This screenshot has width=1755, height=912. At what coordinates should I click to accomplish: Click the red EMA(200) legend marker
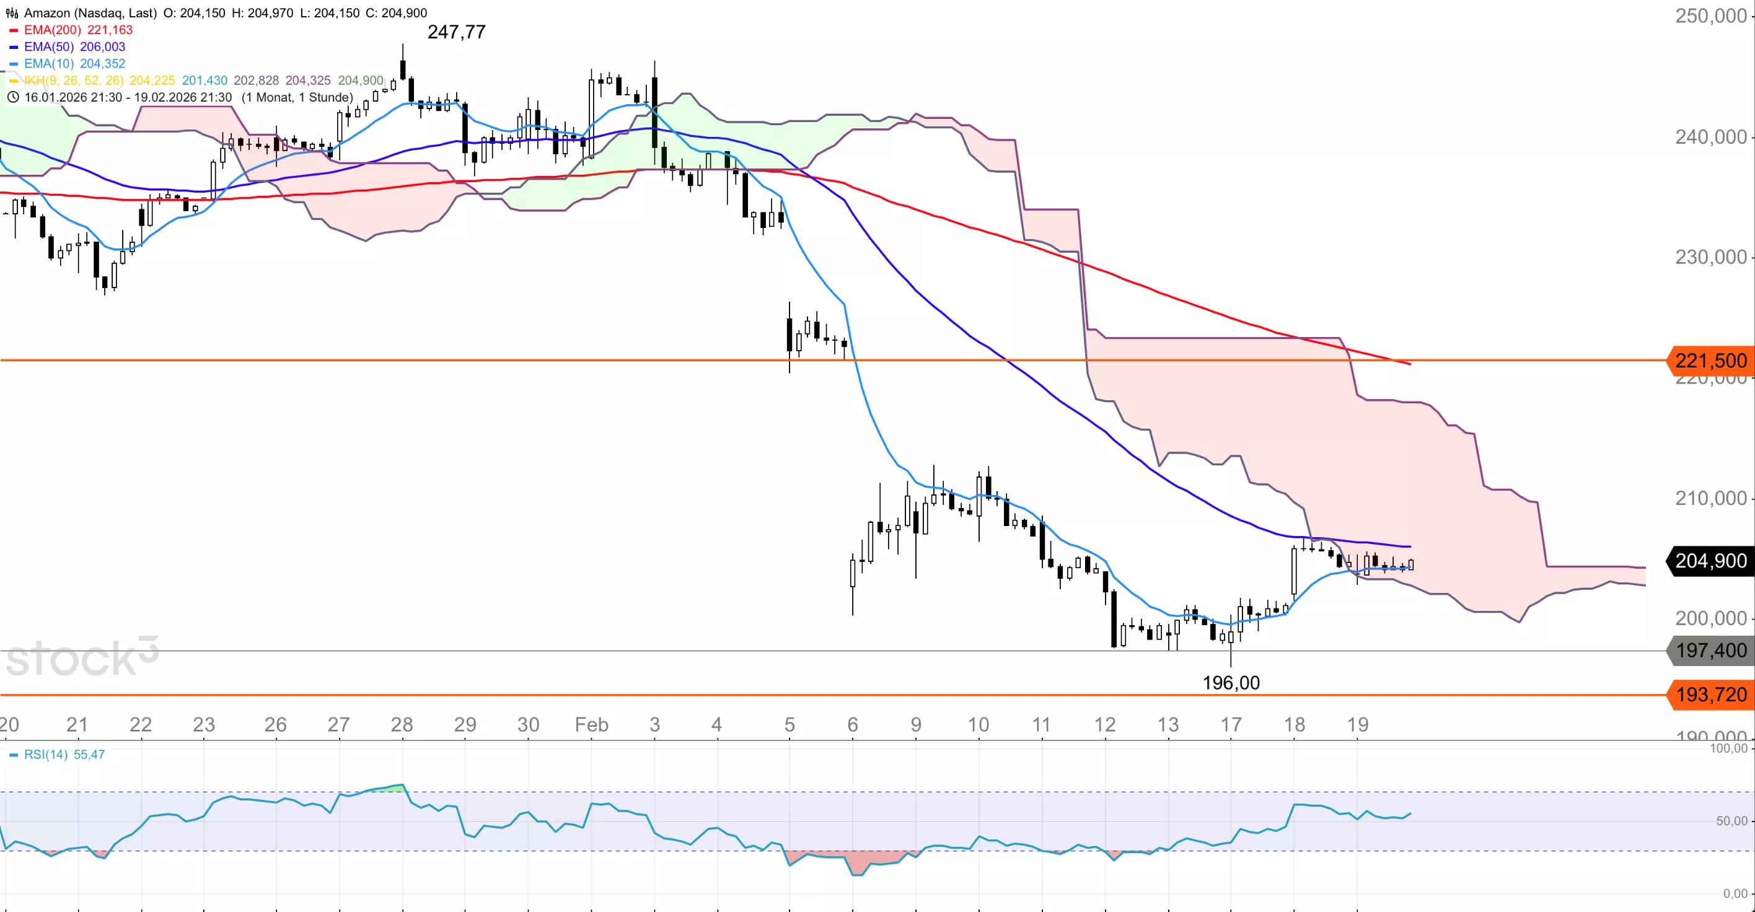coord(13,30)
